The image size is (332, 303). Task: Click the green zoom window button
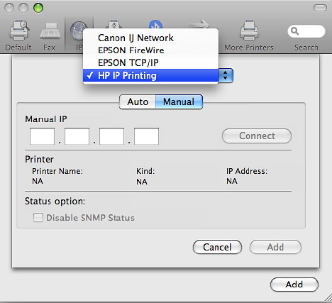click(x=38, y=8)
